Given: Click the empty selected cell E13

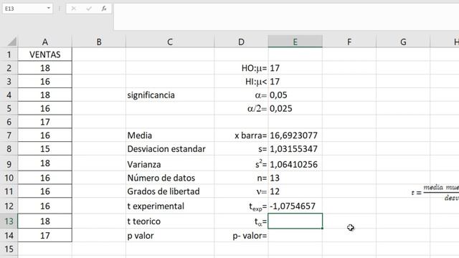Looking at the screenshot, I should click(x=295, y=221).
